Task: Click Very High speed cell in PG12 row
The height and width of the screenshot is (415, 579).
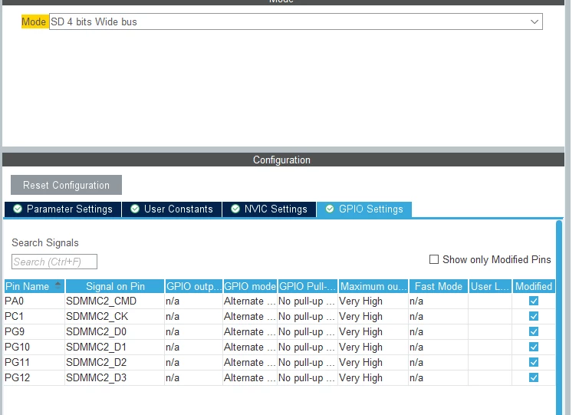Action: coord(373,377)
